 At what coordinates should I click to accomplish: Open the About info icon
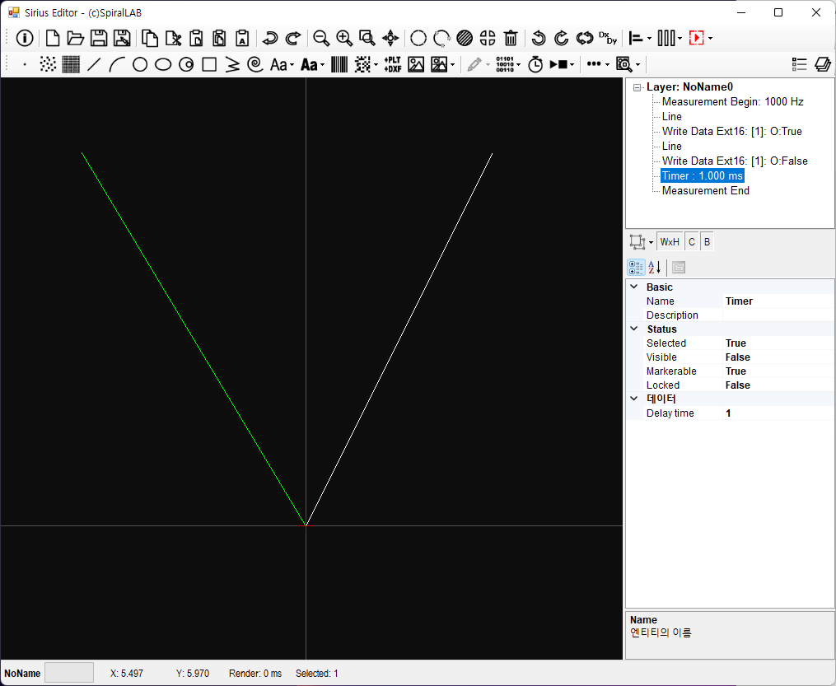[25, 38]
